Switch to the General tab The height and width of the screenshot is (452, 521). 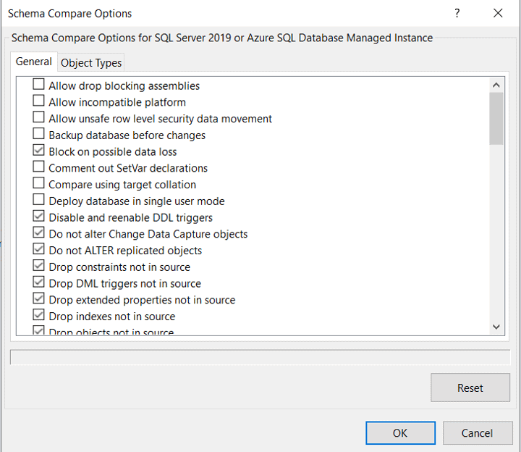click(x=33, y=62)
